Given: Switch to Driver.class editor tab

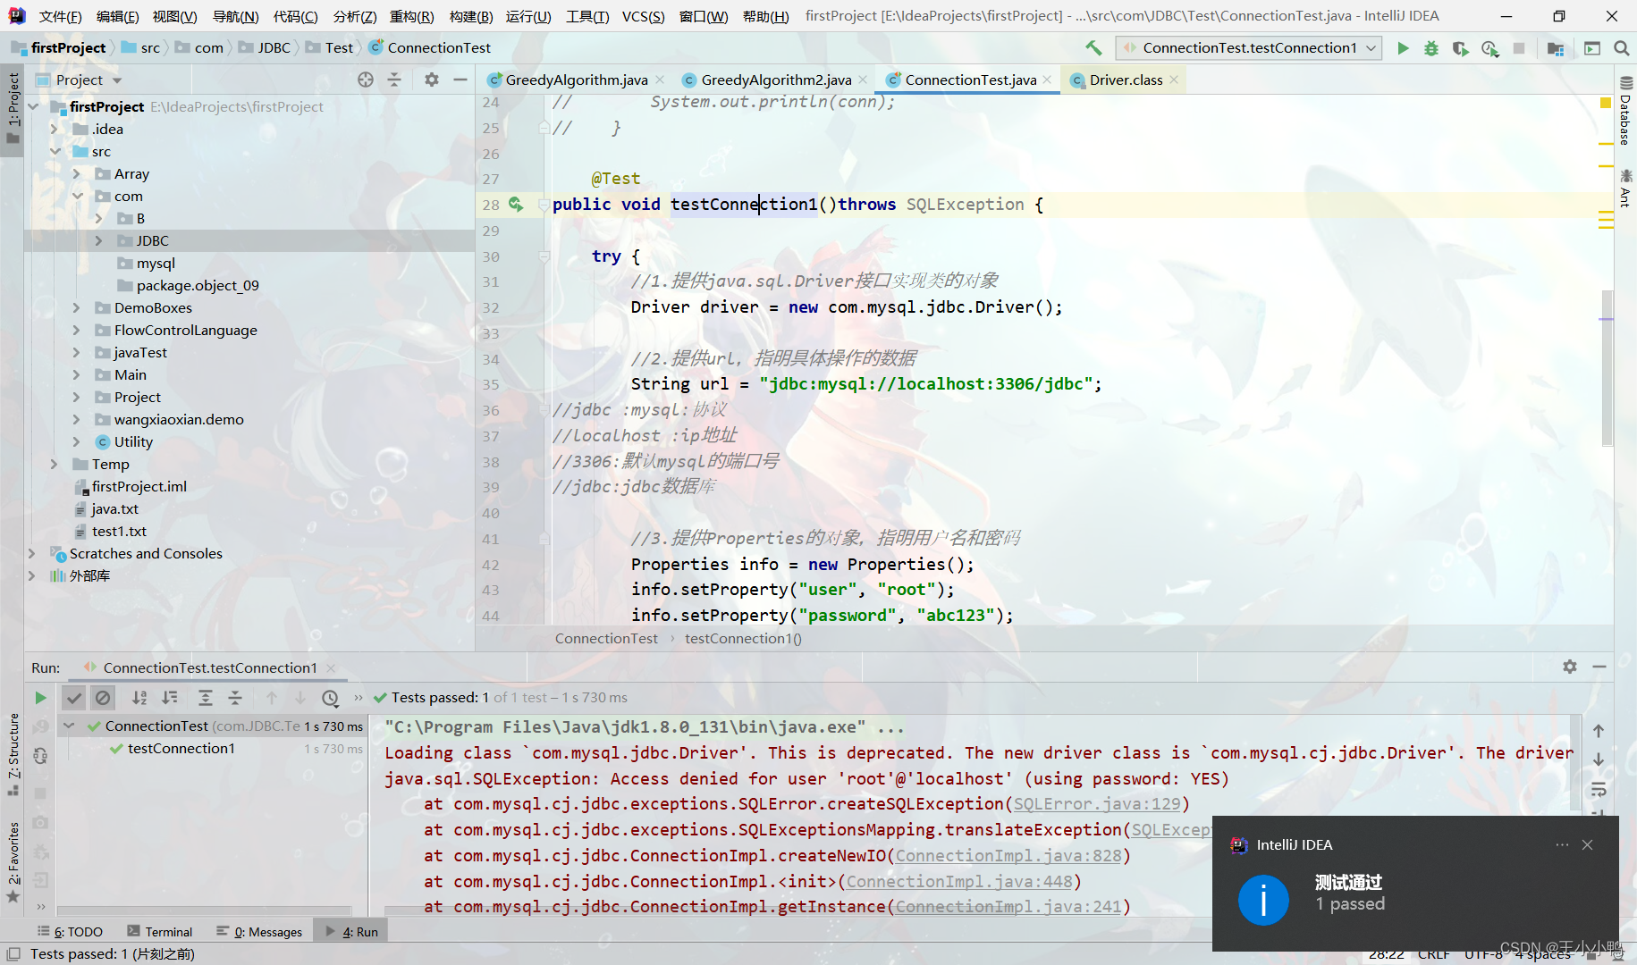Looking at the screenshot, I should 1126,80.
